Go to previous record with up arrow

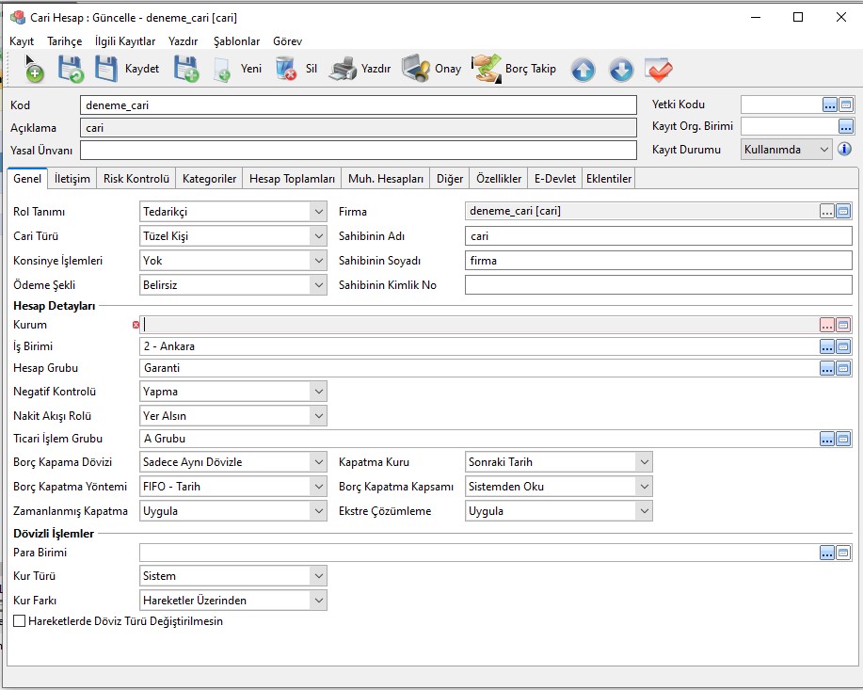point(583,69)
